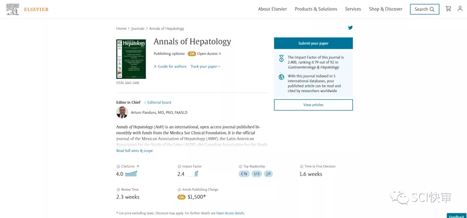Open the About Elsevier menu
The width and height of the screenshot is (467, 218).
[272, 9]
